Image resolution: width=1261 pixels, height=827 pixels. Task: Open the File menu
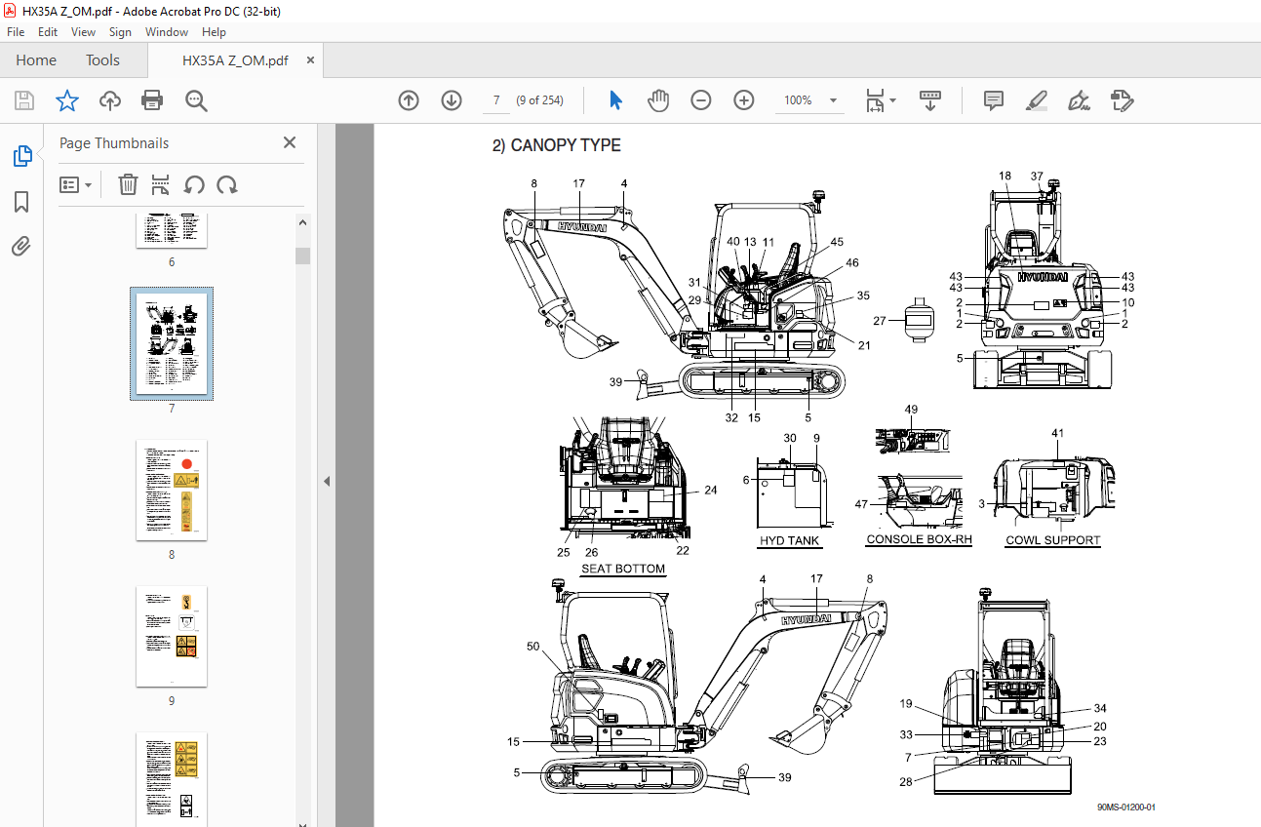(x=16, y=32)
